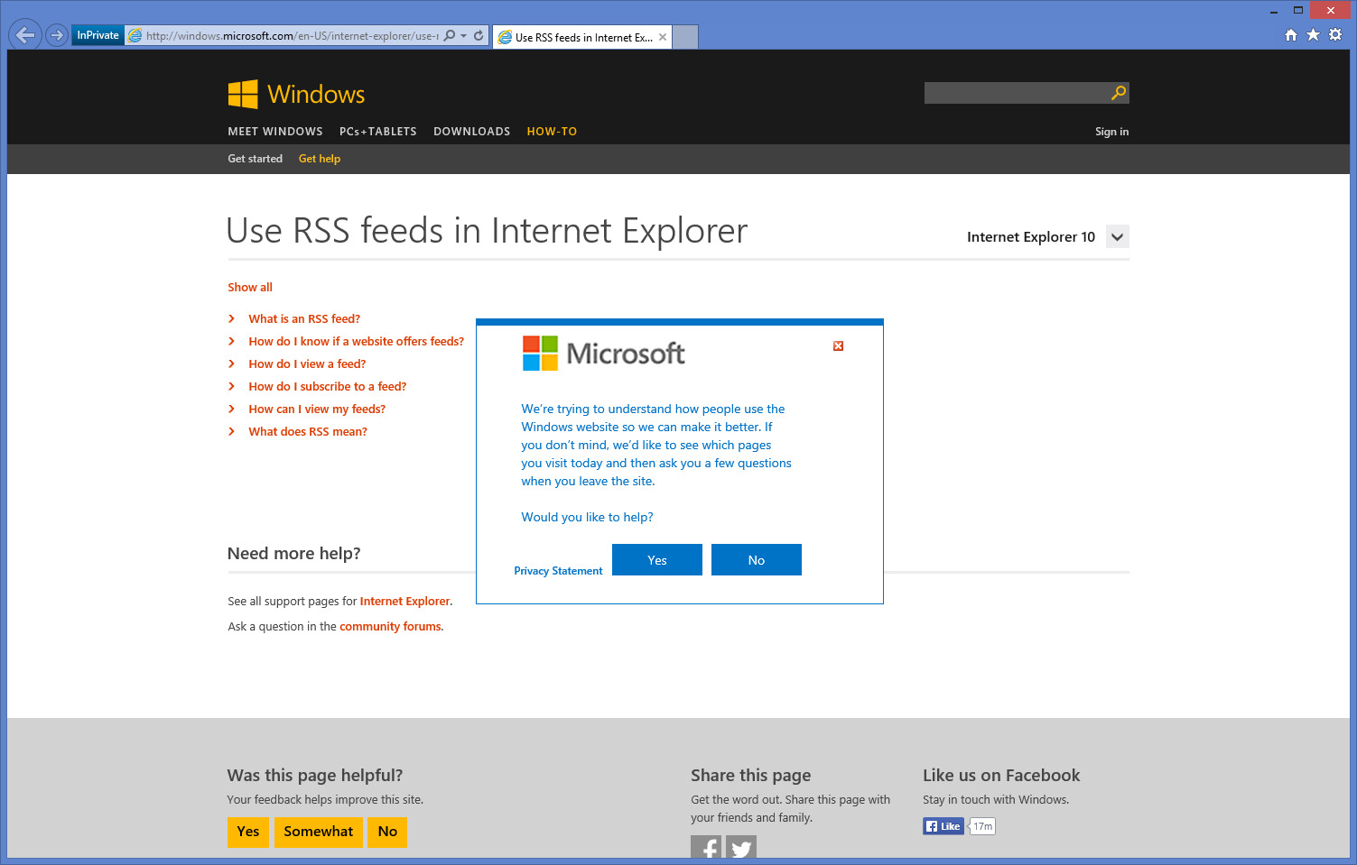Image resolution: width=1357 pixels, height=865 pixels.
Task: Select the Get help sub-navigation link
Action: [320, 159]
